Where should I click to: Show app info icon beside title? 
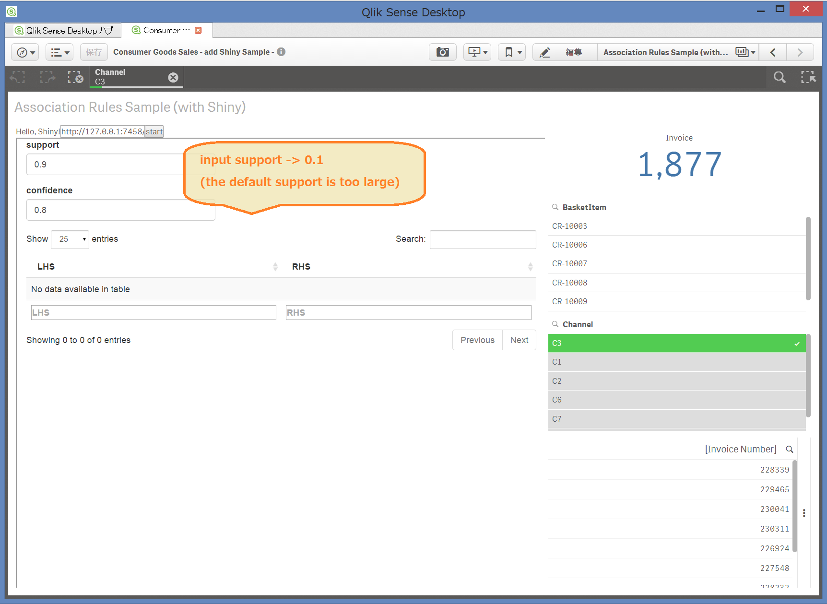coord(281,52)
